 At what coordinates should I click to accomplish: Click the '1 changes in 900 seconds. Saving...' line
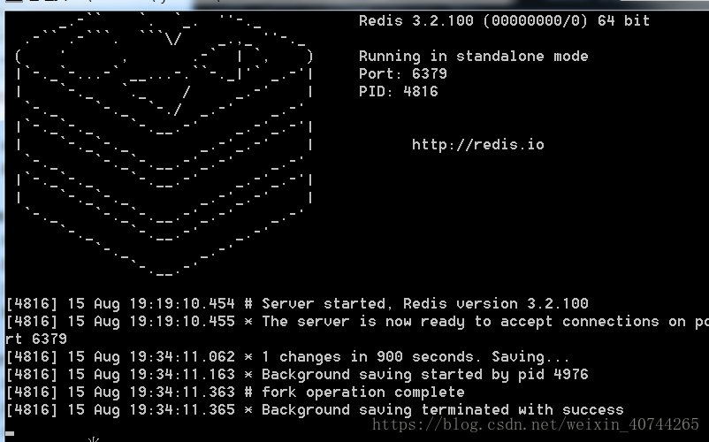pyautogui.click(x=287, y=356)
